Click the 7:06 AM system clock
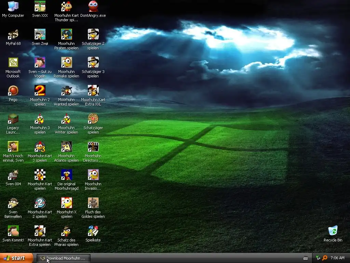This screenshot has width=350, height=263. coord(337,258)
